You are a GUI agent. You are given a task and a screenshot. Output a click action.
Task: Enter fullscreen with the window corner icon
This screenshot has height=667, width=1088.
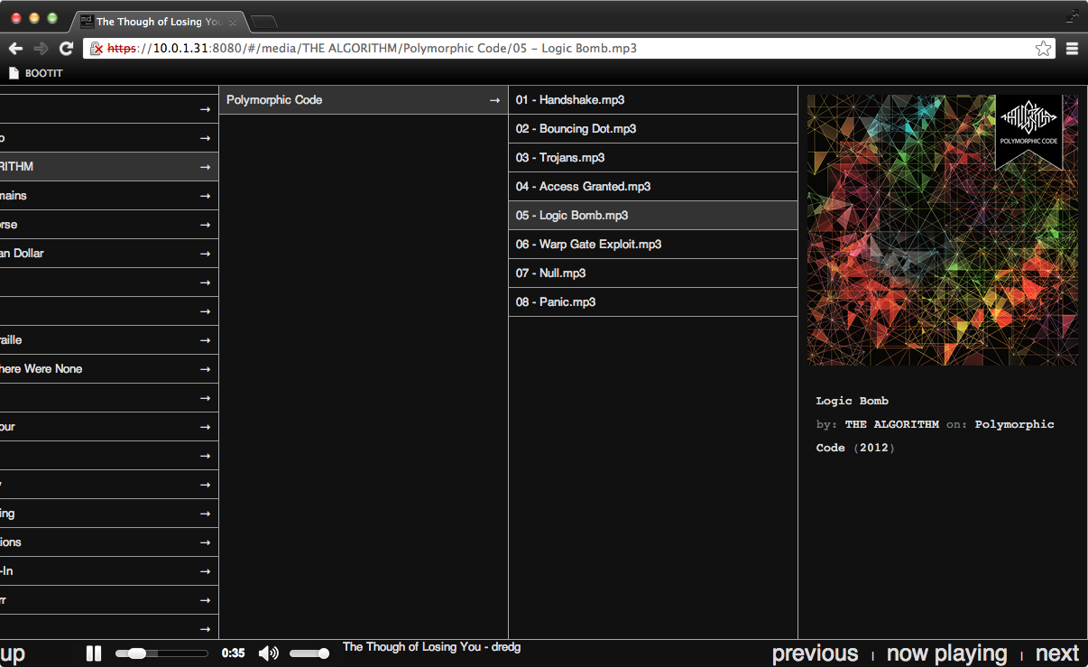click(1073, 15)
